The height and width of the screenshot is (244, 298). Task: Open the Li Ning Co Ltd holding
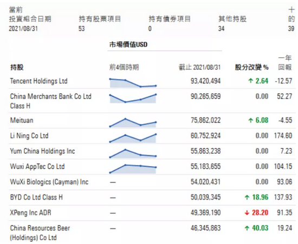[x=29, y=136]
